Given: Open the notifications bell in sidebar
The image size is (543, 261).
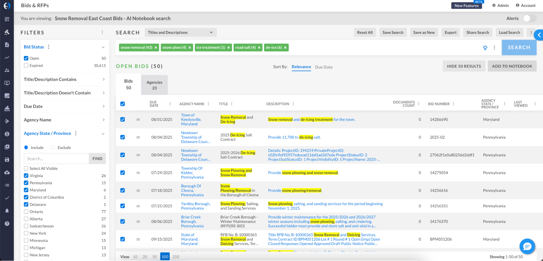Looking at the screenshot, I should pos(7,211).
